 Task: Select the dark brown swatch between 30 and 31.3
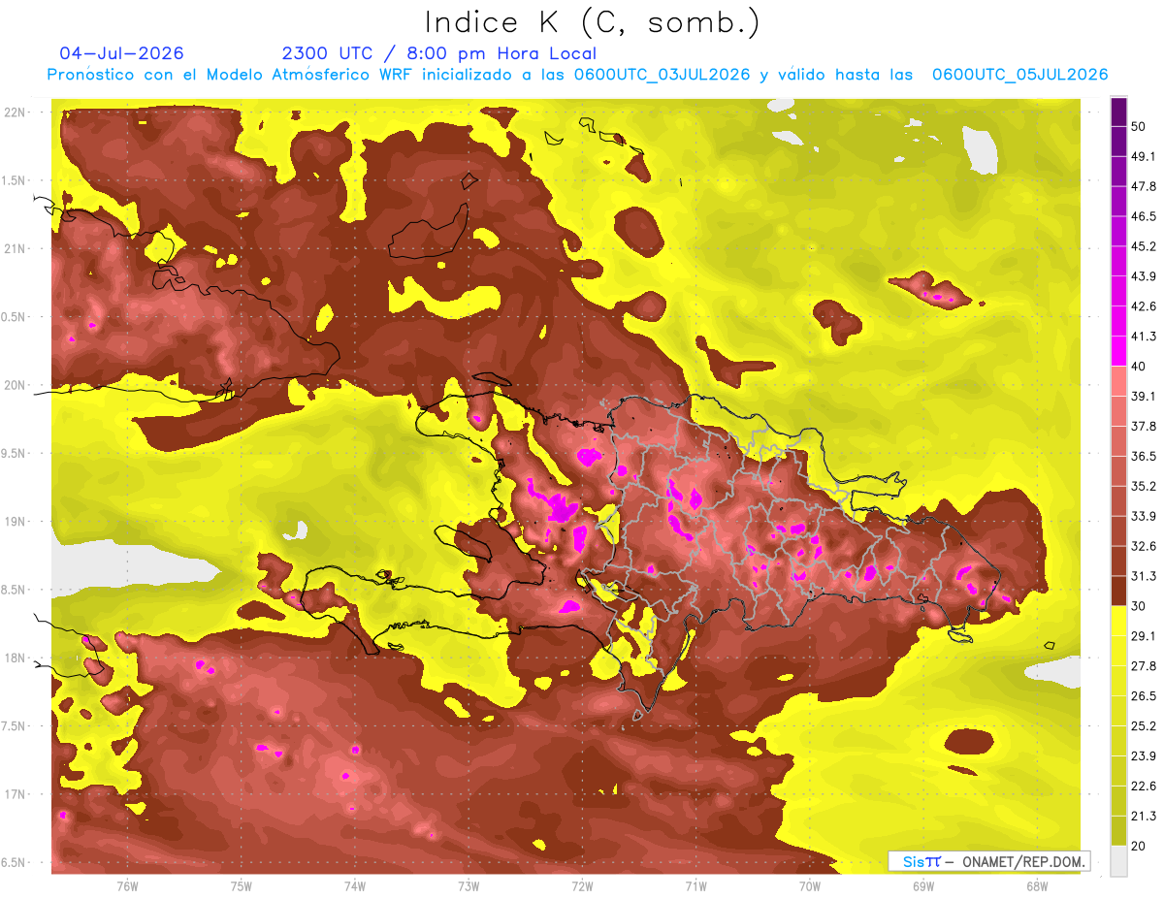click(x=1118, y=591)
